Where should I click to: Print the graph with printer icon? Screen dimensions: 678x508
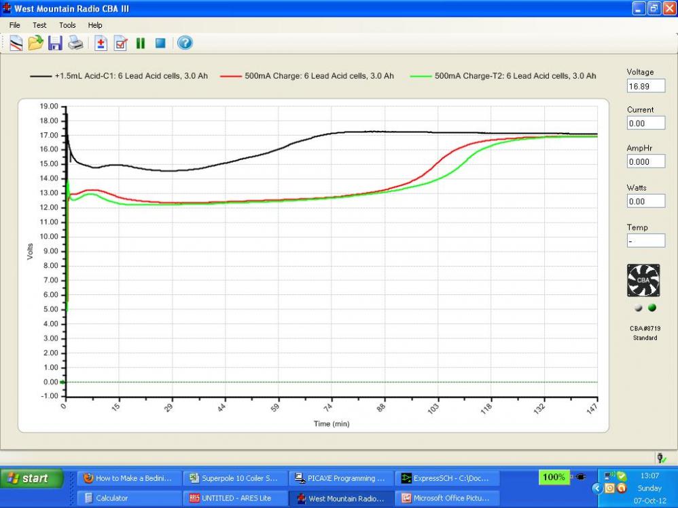pos(75,43)
